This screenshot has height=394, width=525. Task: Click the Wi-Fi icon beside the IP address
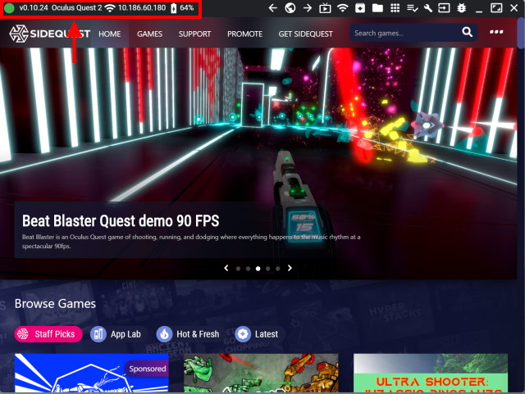pyautogui.click(x=110, y=8)
